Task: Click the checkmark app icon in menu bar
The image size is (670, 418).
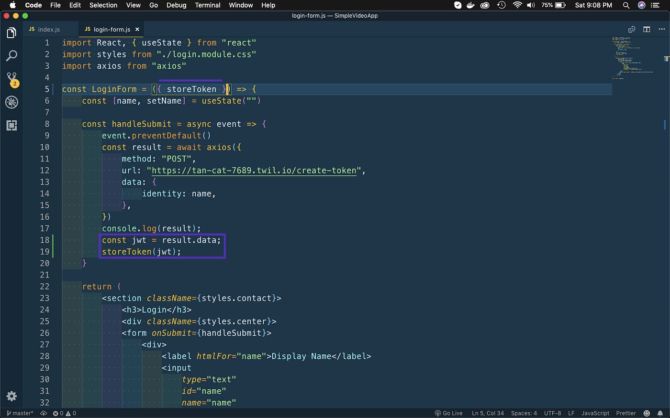Action: pos(458,5)
